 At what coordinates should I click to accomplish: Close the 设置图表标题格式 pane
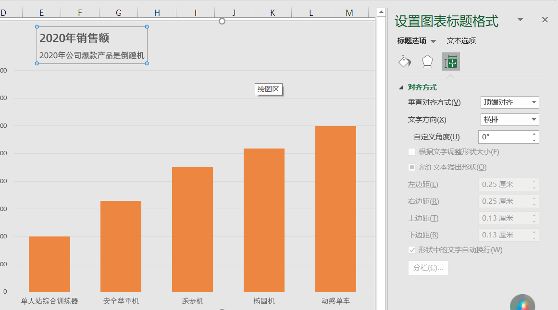click(x=545, y=20)
